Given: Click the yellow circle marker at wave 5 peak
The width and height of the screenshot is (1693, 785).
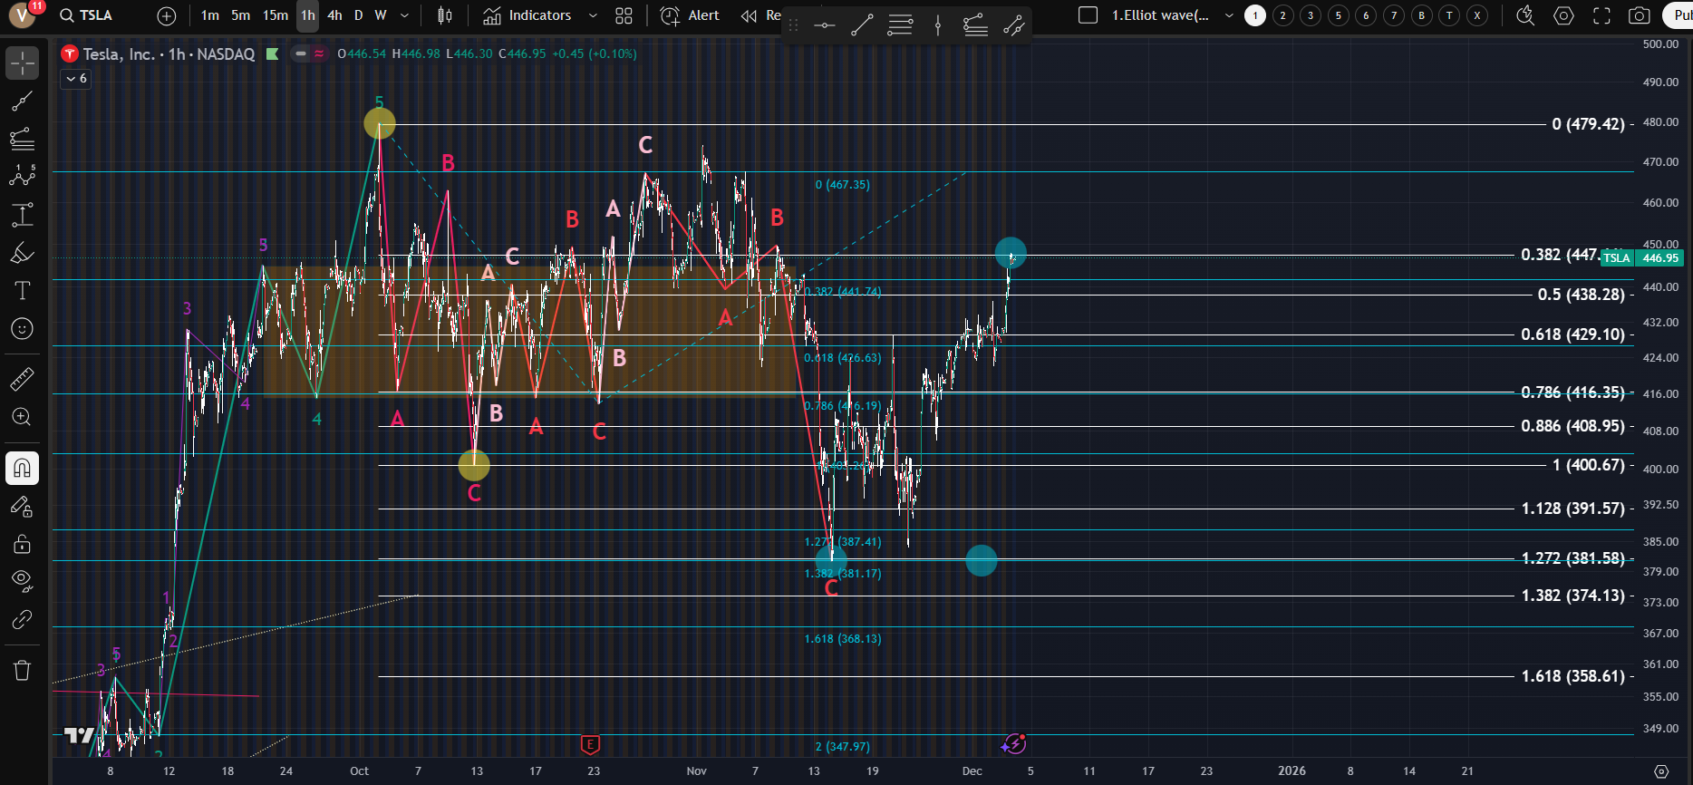Looking at the screenshot, I should [379, 123].
